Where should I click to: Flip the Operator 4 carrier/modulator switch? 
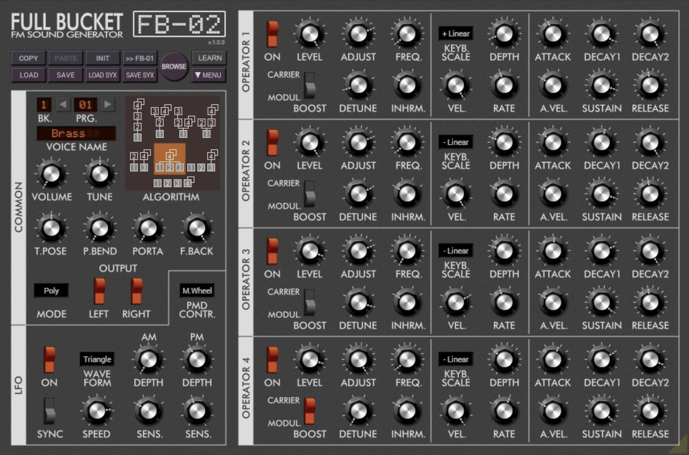pyautogui.click(x=310, y=411)
